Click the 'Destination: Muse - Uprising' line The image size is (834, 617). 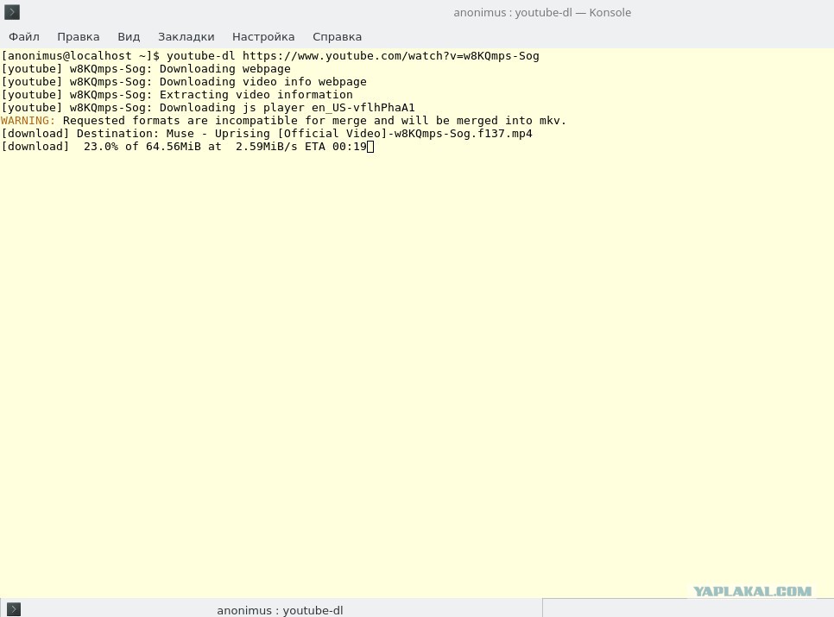267,134
